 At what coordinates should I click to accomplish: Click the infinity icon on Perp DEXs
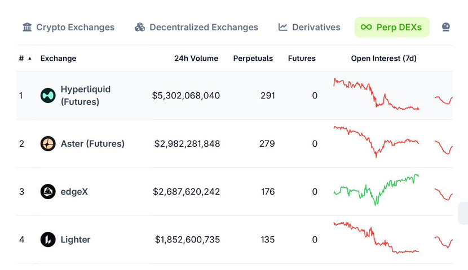(367, 27)
